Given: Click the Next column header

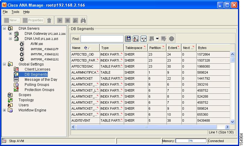Looking at the screenshot, I should [x=189, y=48].
